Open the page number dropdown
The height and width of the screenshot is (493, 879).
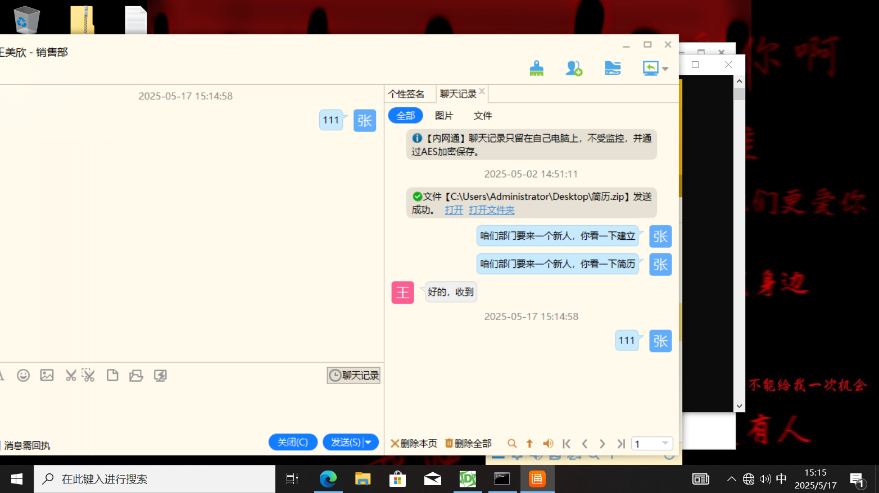pyautogui.click(x=665, y=444)
